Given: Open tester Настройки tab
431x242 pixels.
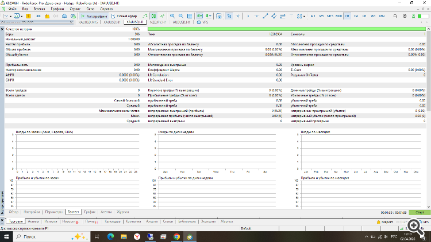Looking at the screenshot, I should [32, 212].
